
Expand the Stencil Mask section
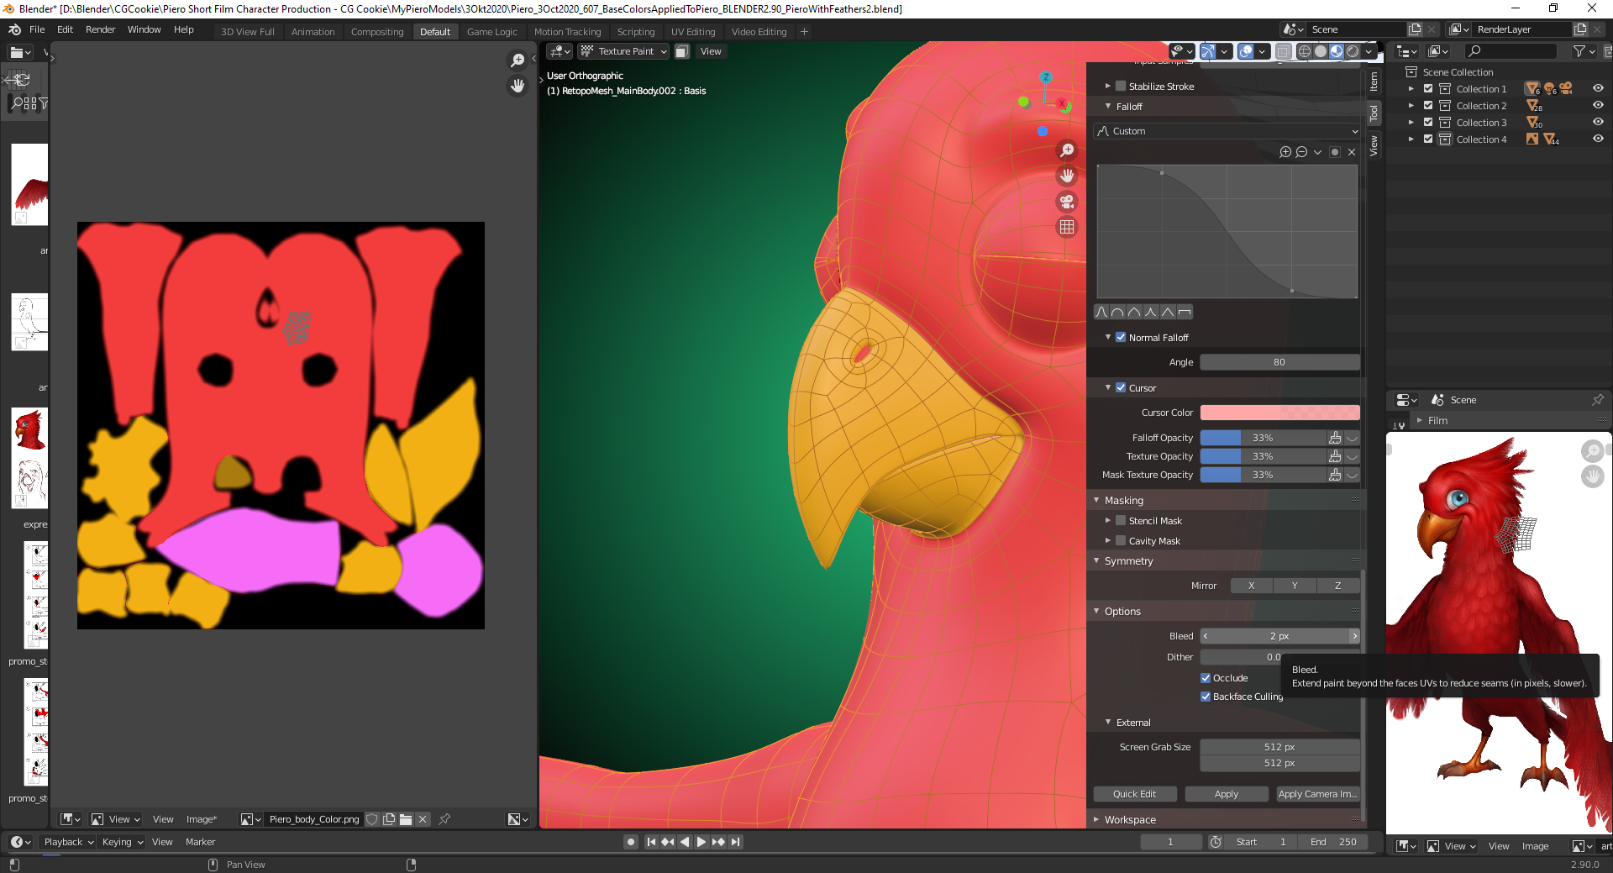tap(1108, 520)
